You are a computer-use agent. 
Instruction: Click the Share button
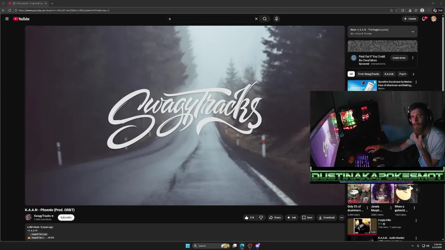[275, 218]
